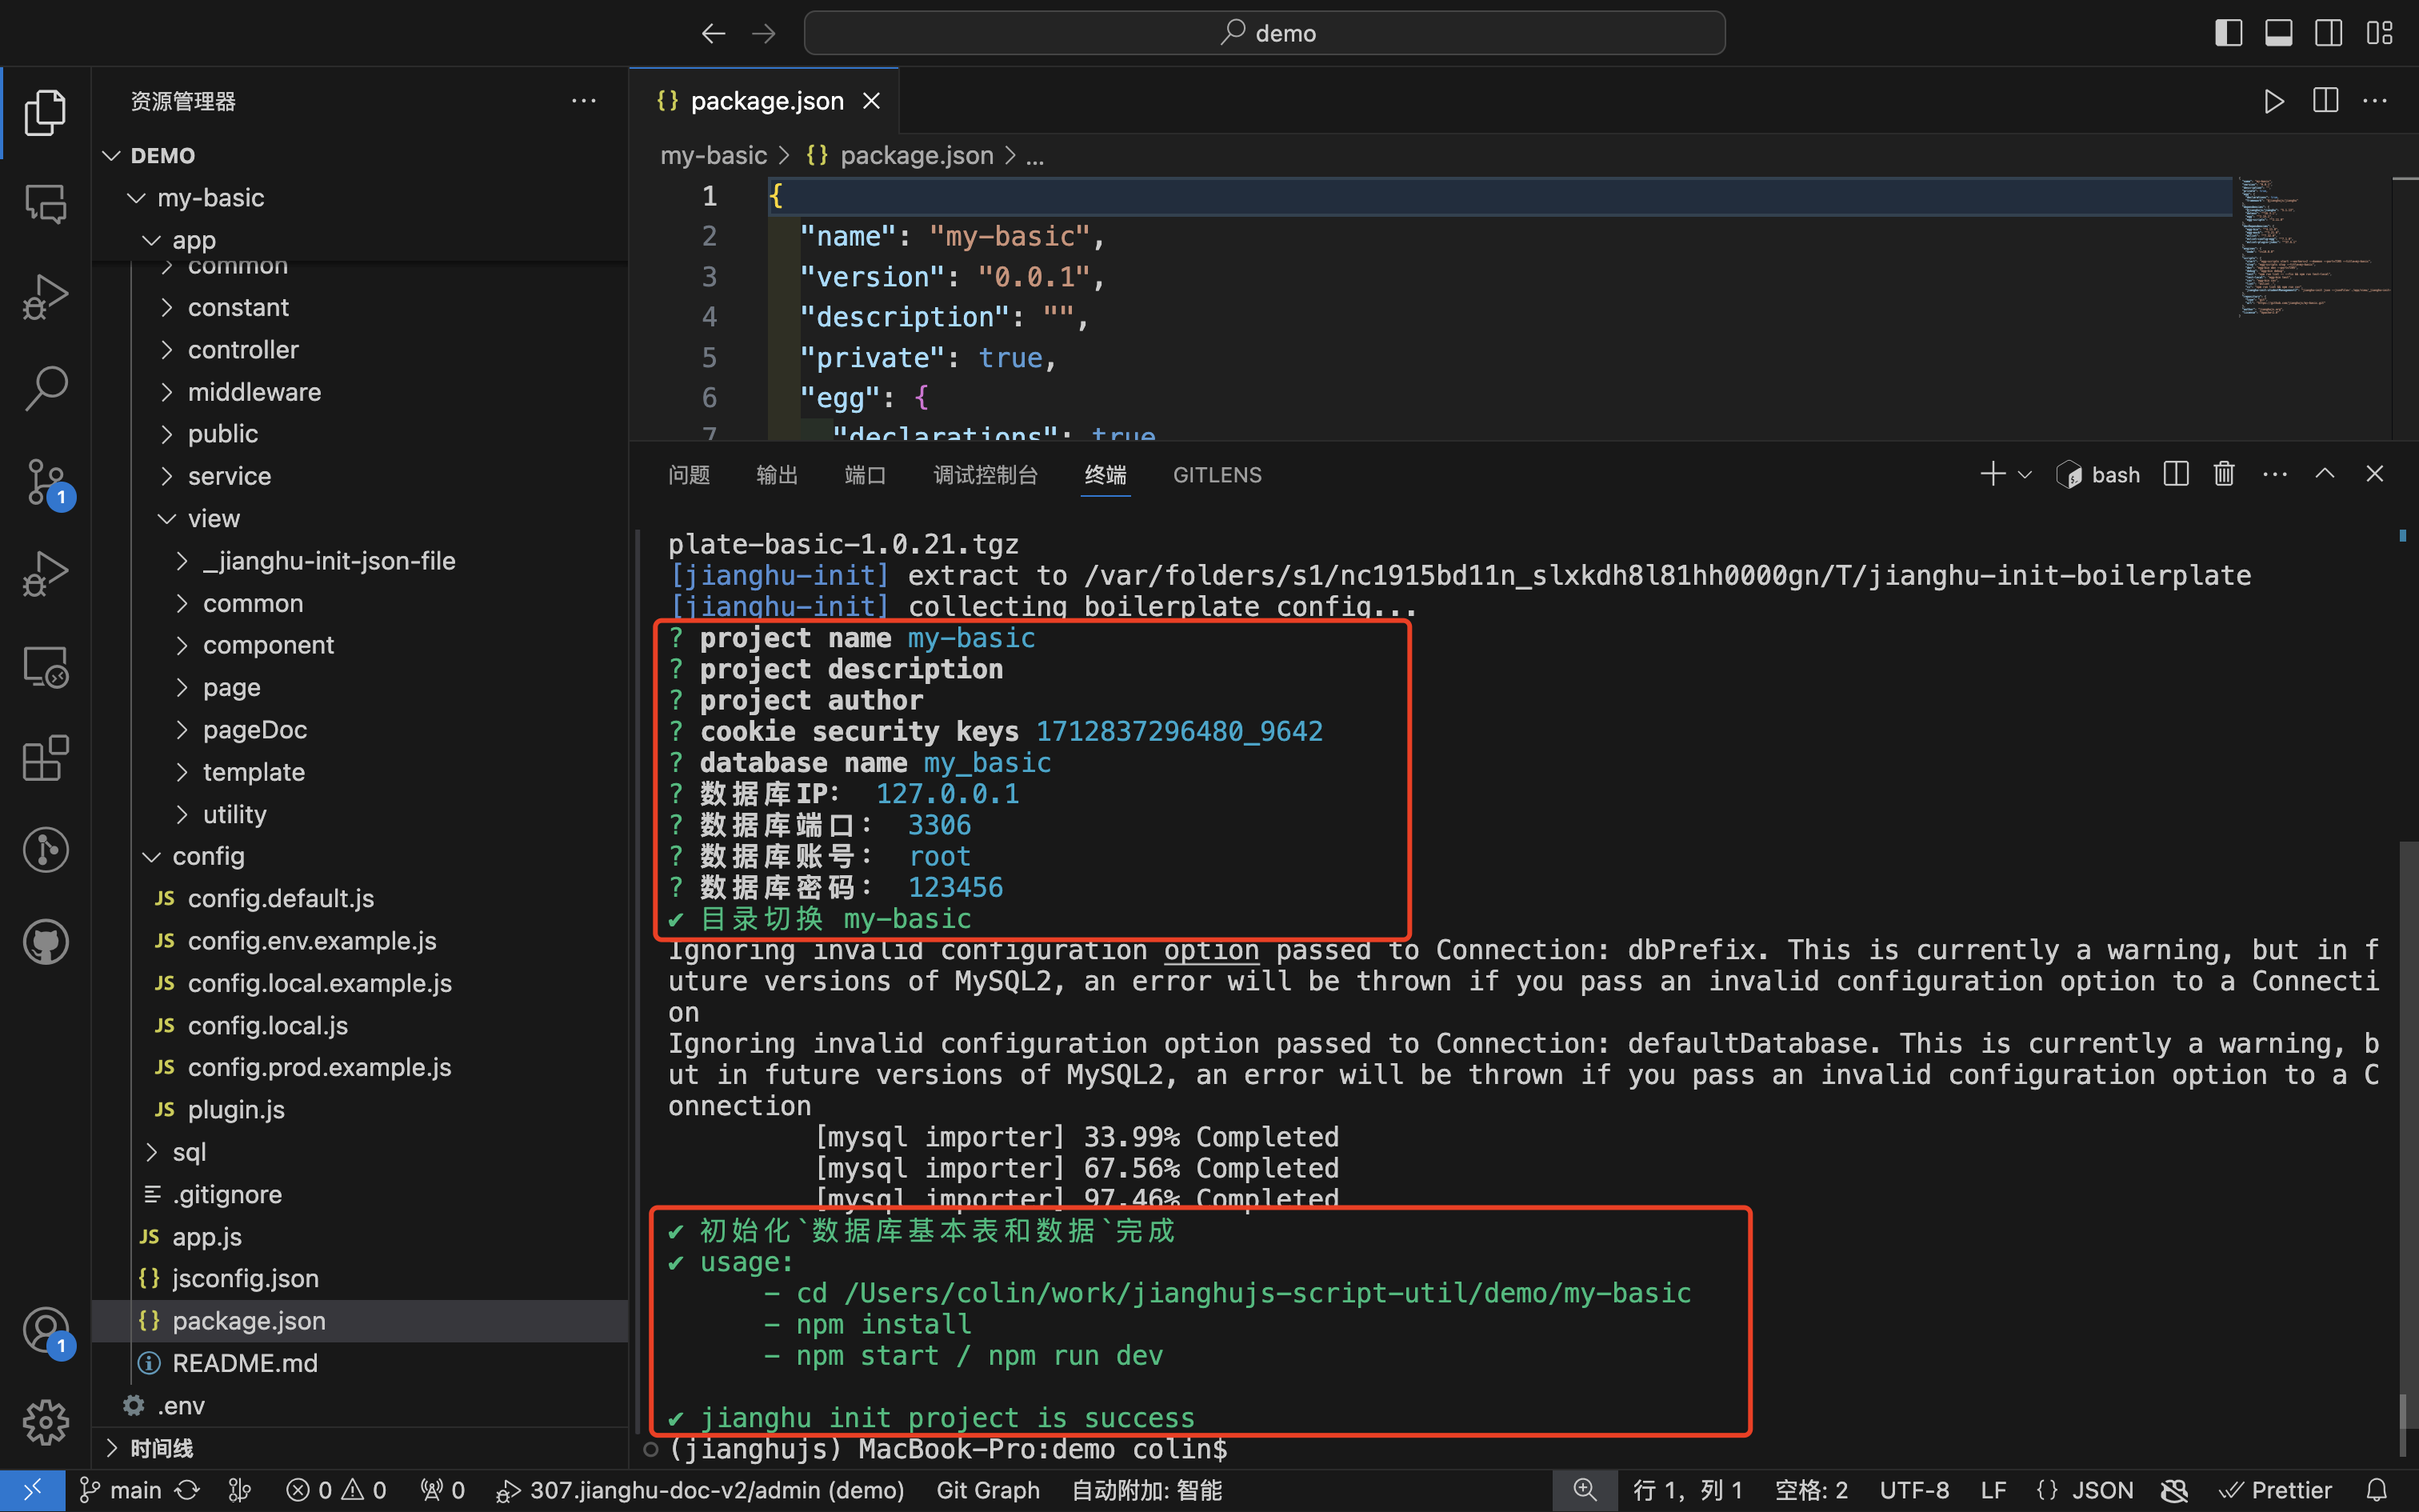Open Manage gear icon in activity bar
2419x1512 pixels.
pyautogui.click(x=46, y=1422)
